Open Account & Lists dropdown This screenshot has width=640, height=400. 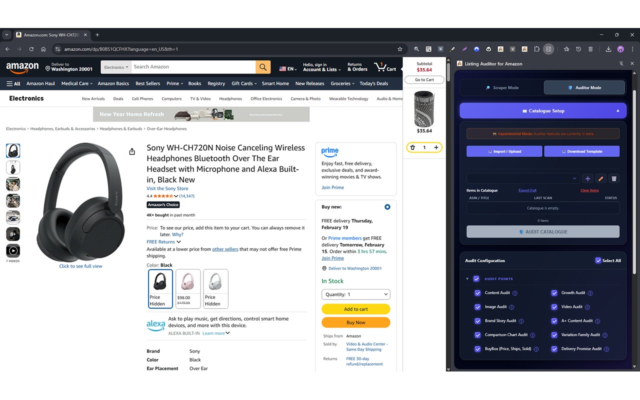(x=322, y=67)
